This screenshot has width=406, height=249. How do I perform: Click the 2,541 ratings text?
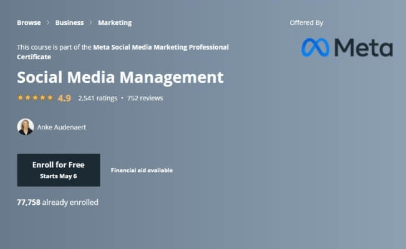(x=98, y=98)
